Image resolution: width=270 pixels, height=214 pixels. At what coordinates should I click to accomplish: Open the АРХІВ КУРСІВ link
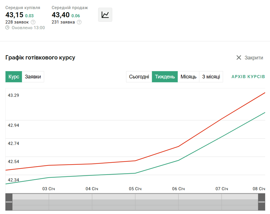point(248,77)
